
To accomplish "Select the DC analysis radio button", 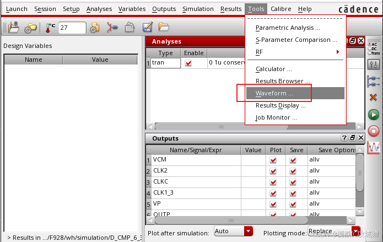I will pos(369,49).
